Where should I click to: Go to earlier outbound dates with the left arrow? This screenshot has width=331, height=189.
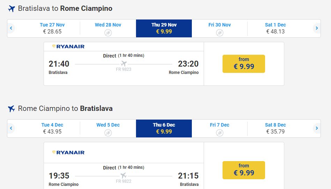tap(11, 28)
